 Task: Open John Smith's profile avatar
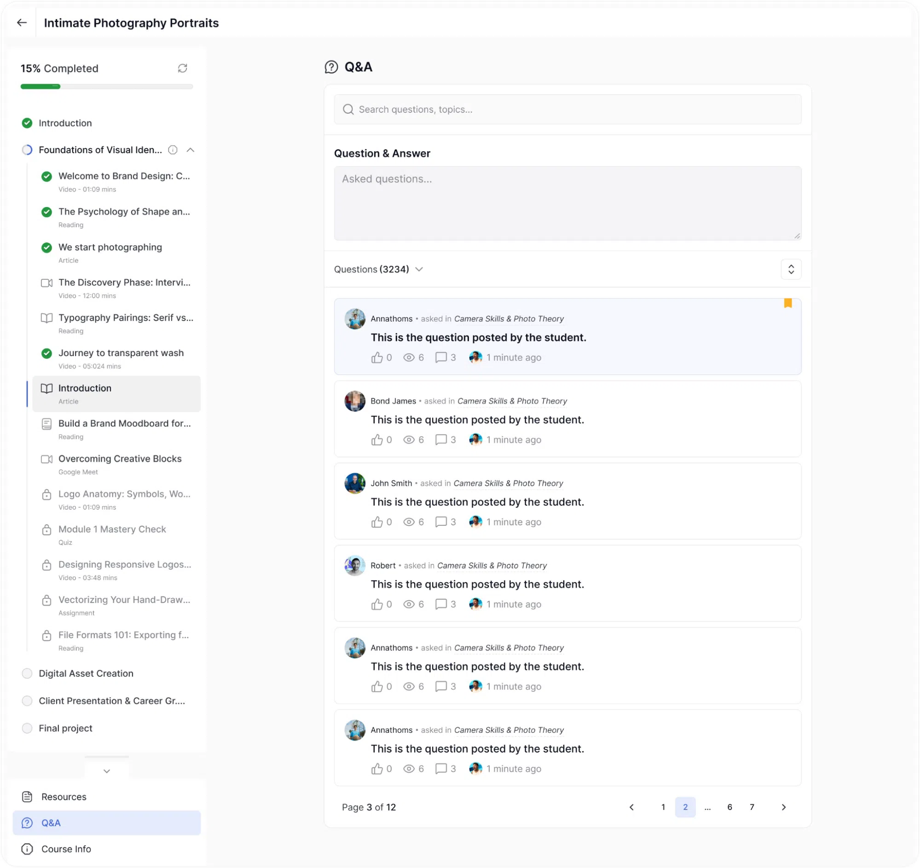355,483
